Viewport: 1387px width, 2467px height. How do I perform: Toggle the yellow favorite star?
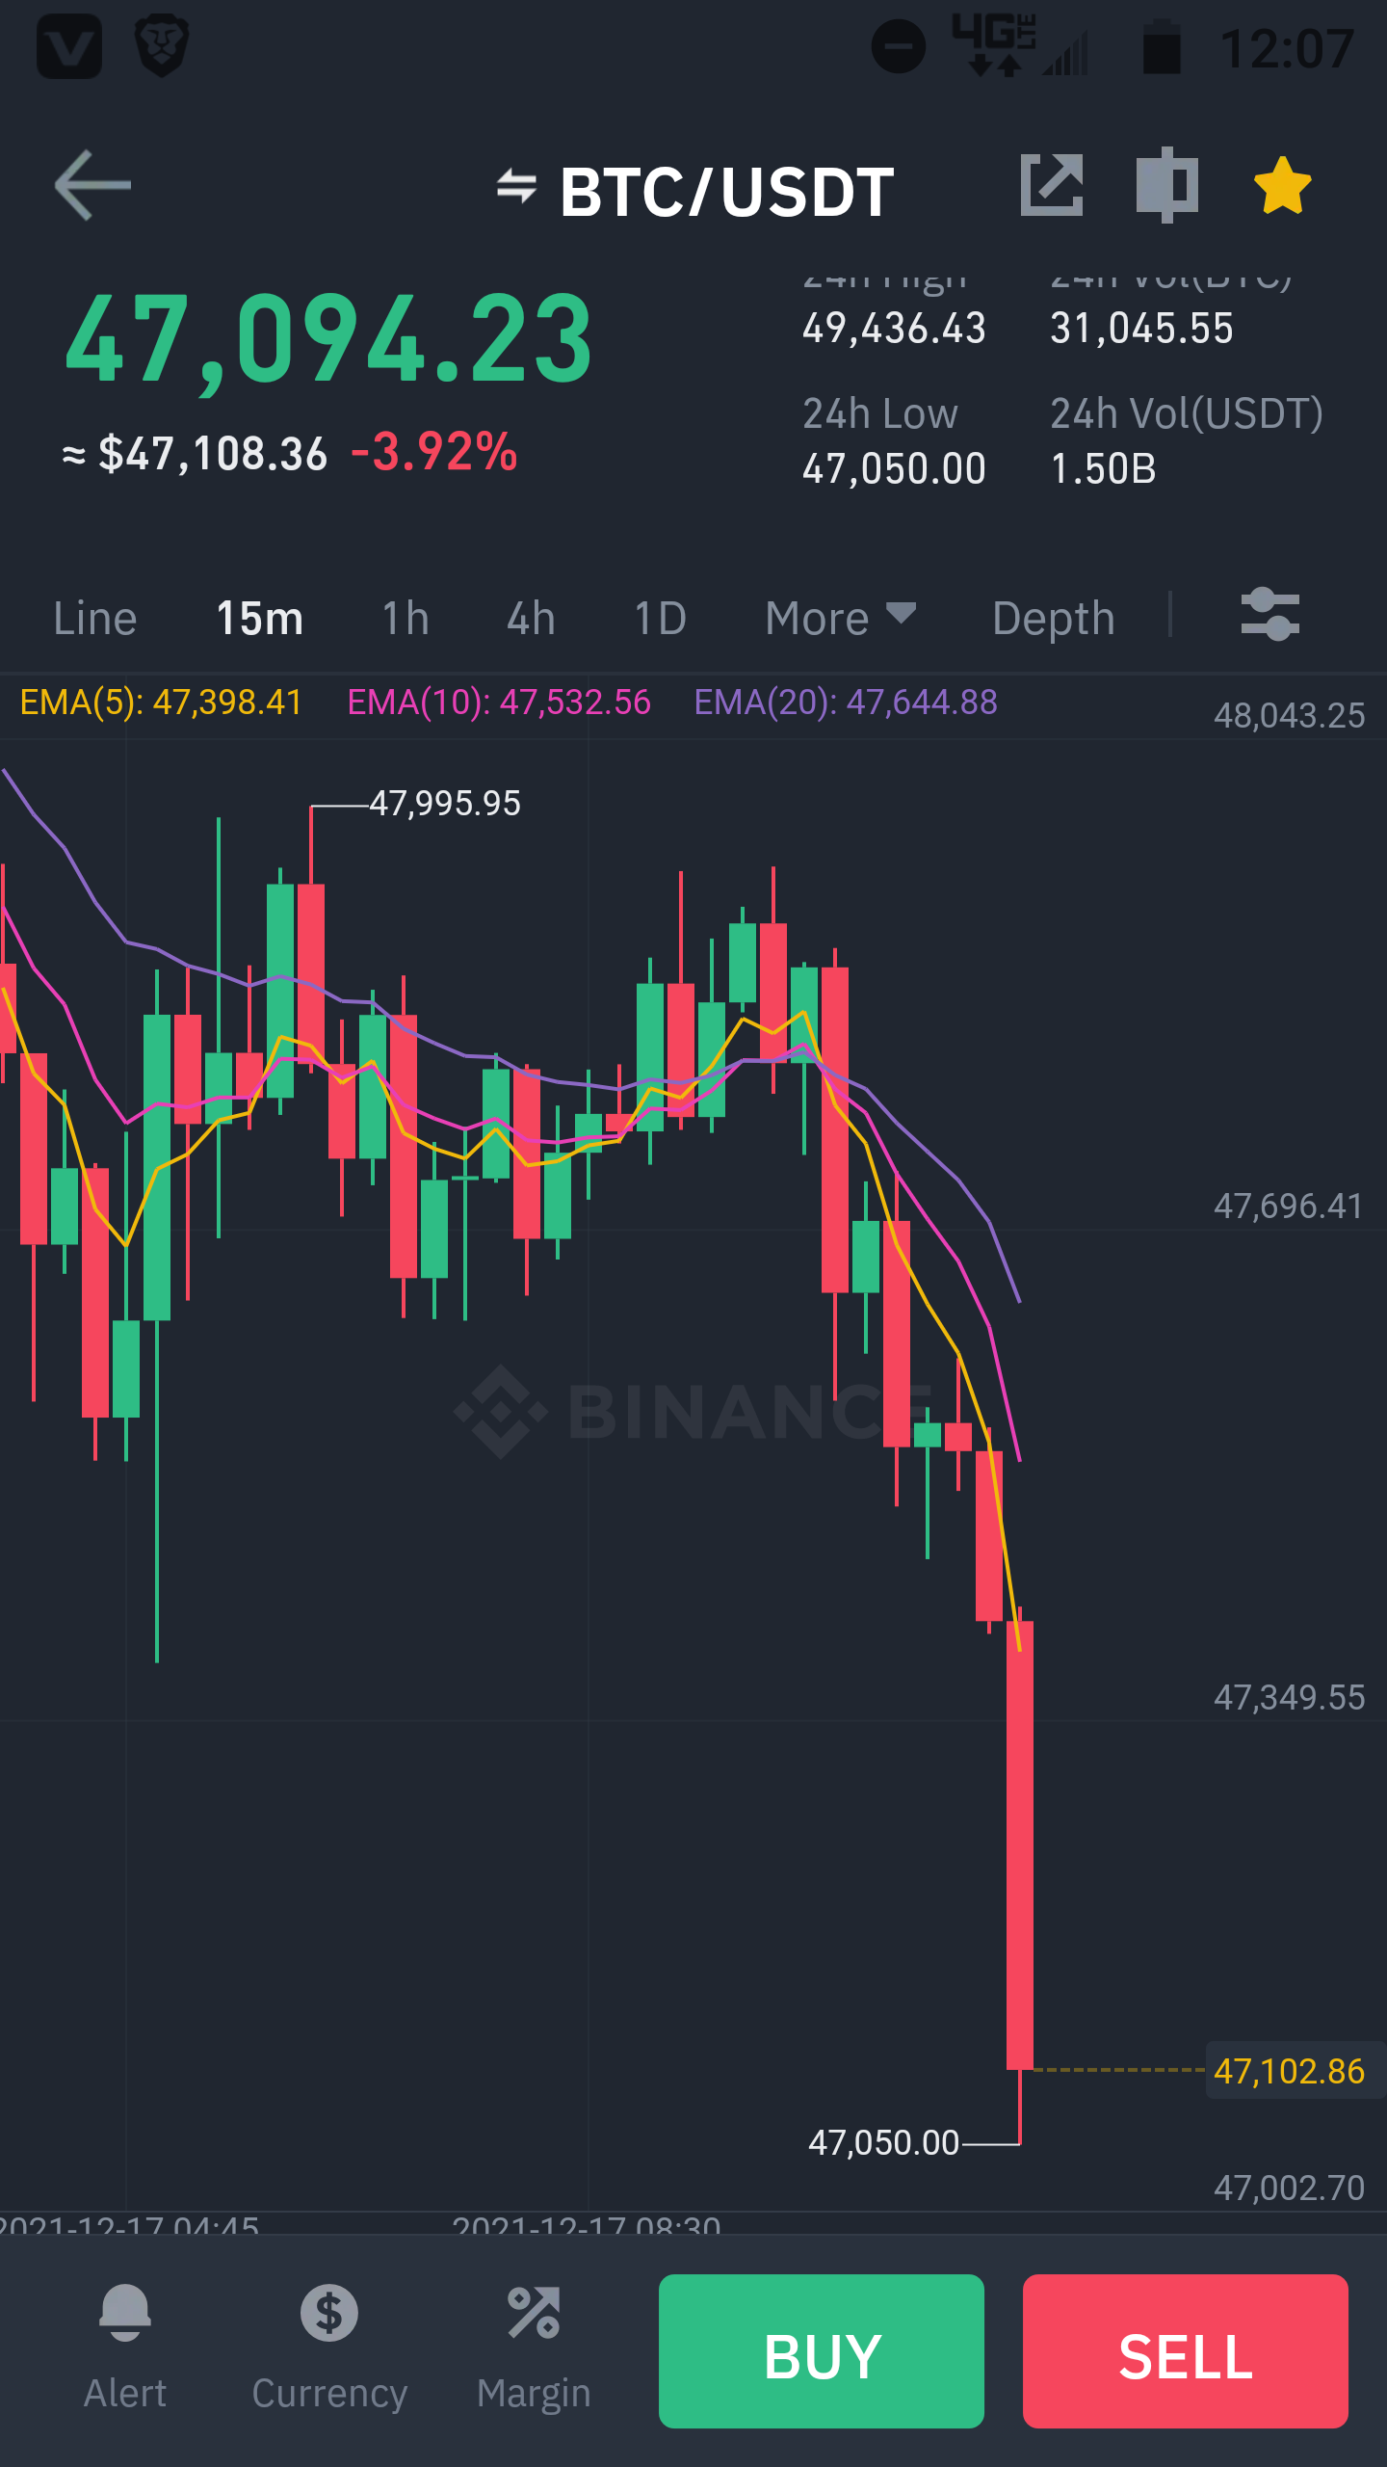[x=1283, y=185]
